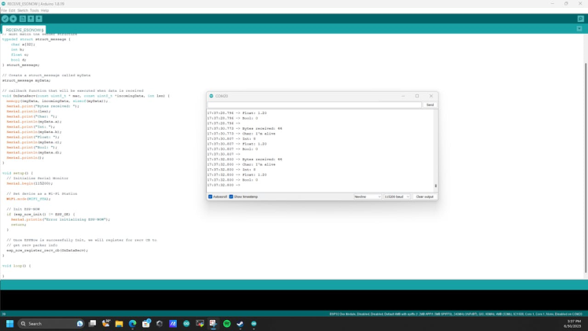Open the 115200 baud rate dropdown
588x331 pixels.
397,197
